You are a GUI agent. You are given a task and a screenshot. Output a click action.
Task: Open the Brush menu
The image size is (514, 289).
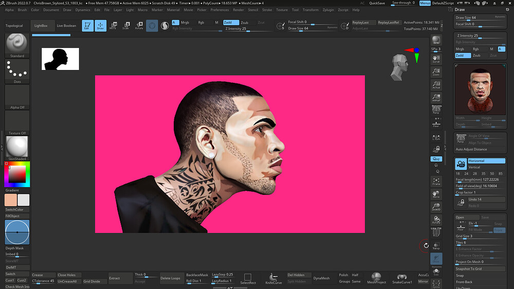tap(22, 10)
